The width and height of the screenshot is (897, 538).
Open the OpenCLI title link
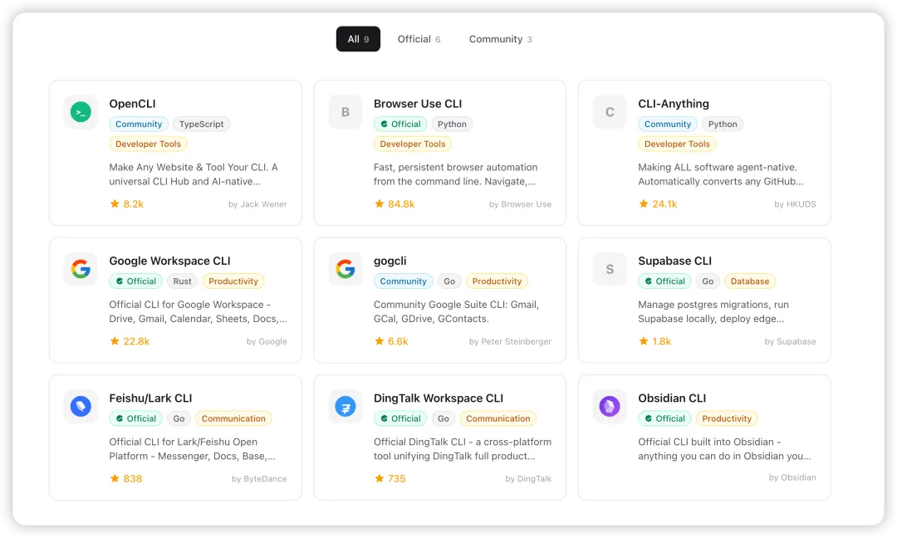[x=132, y=104]
